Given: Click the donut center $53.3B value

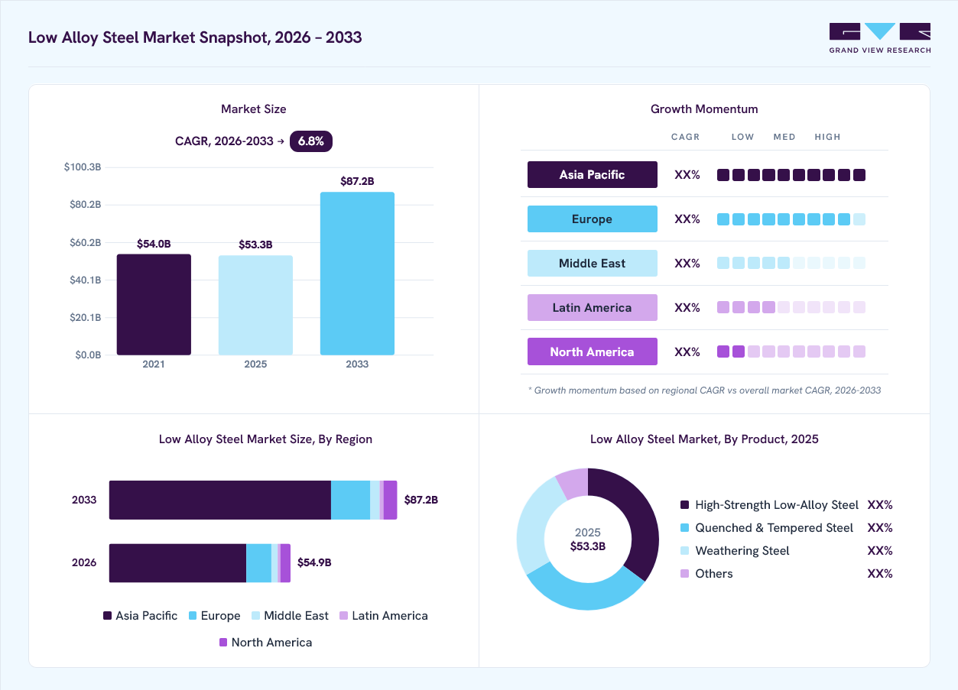Looking at the screenshot, I should tap(588, 546).
